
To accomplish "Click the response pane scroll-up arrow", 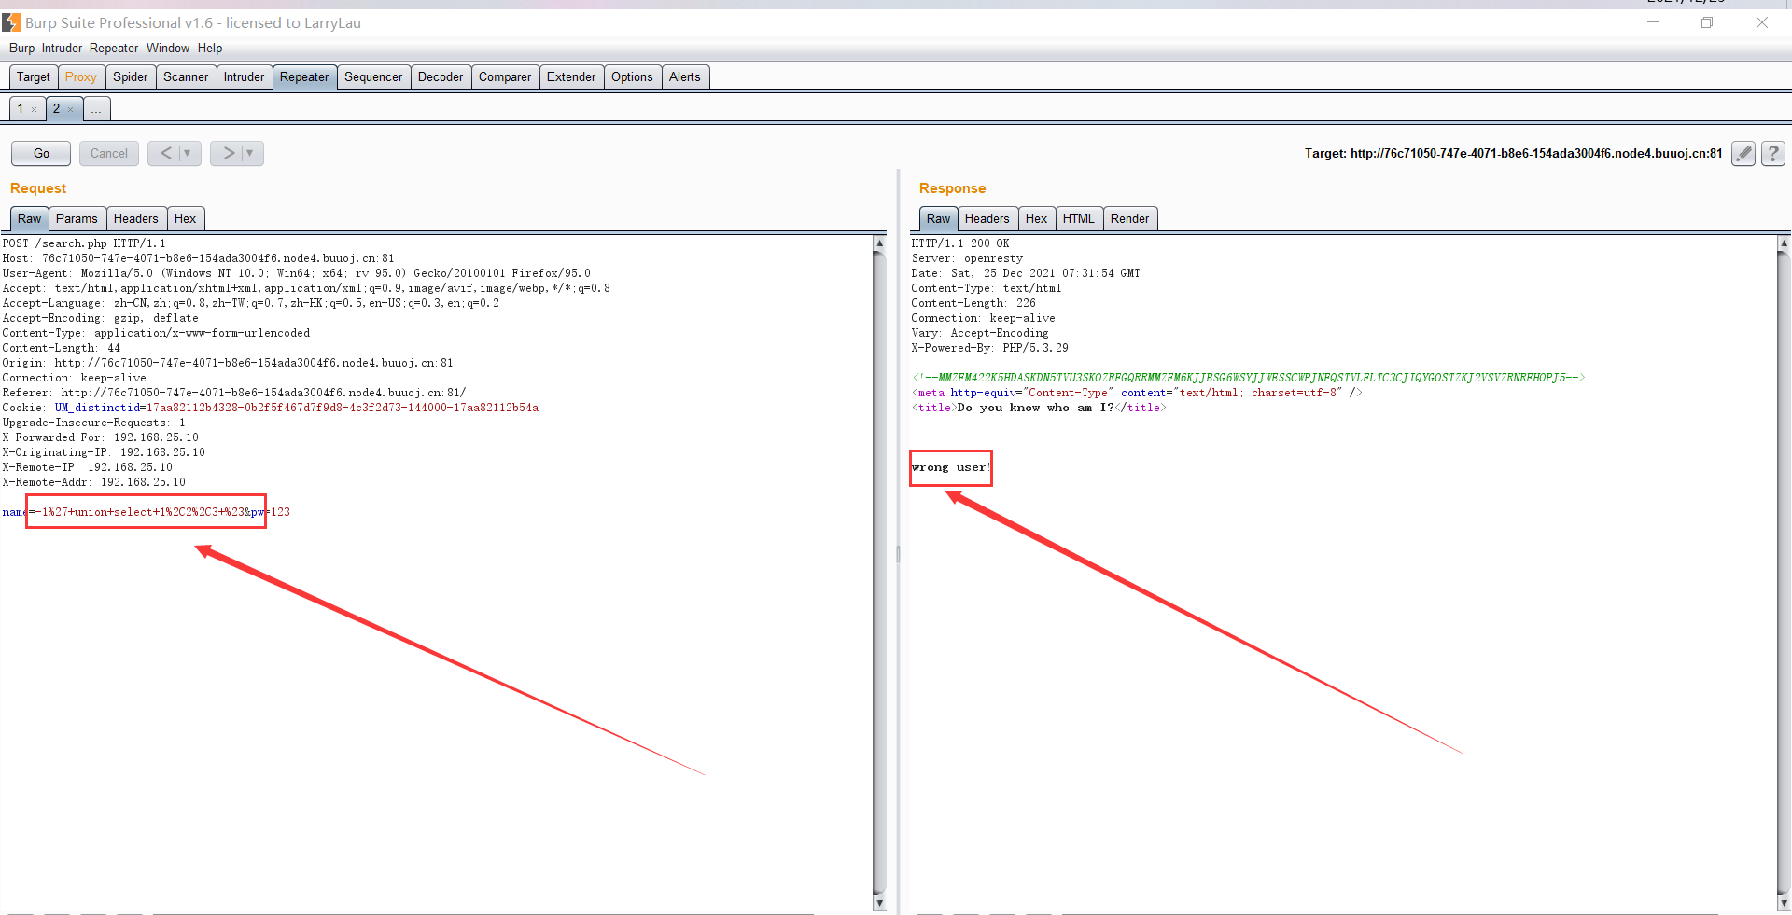I will coord(1784,243).
